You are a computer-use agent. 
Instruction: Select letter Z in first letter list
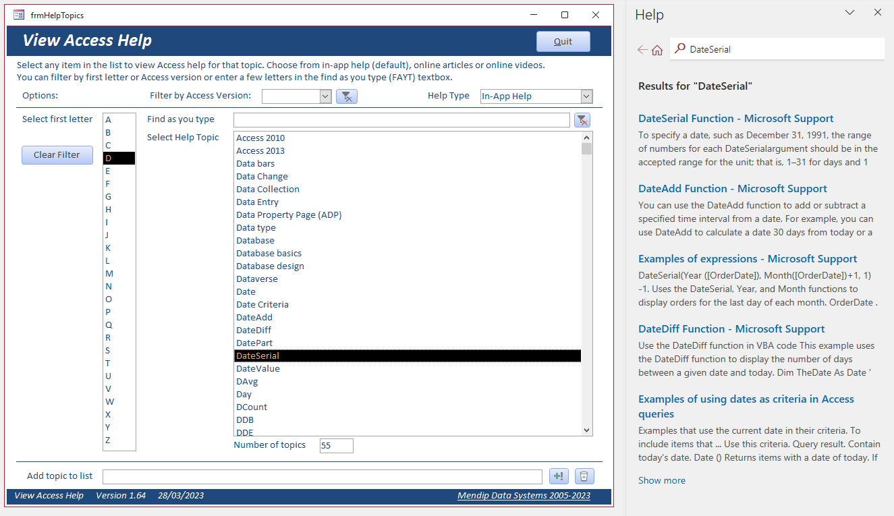click(119, 440)
